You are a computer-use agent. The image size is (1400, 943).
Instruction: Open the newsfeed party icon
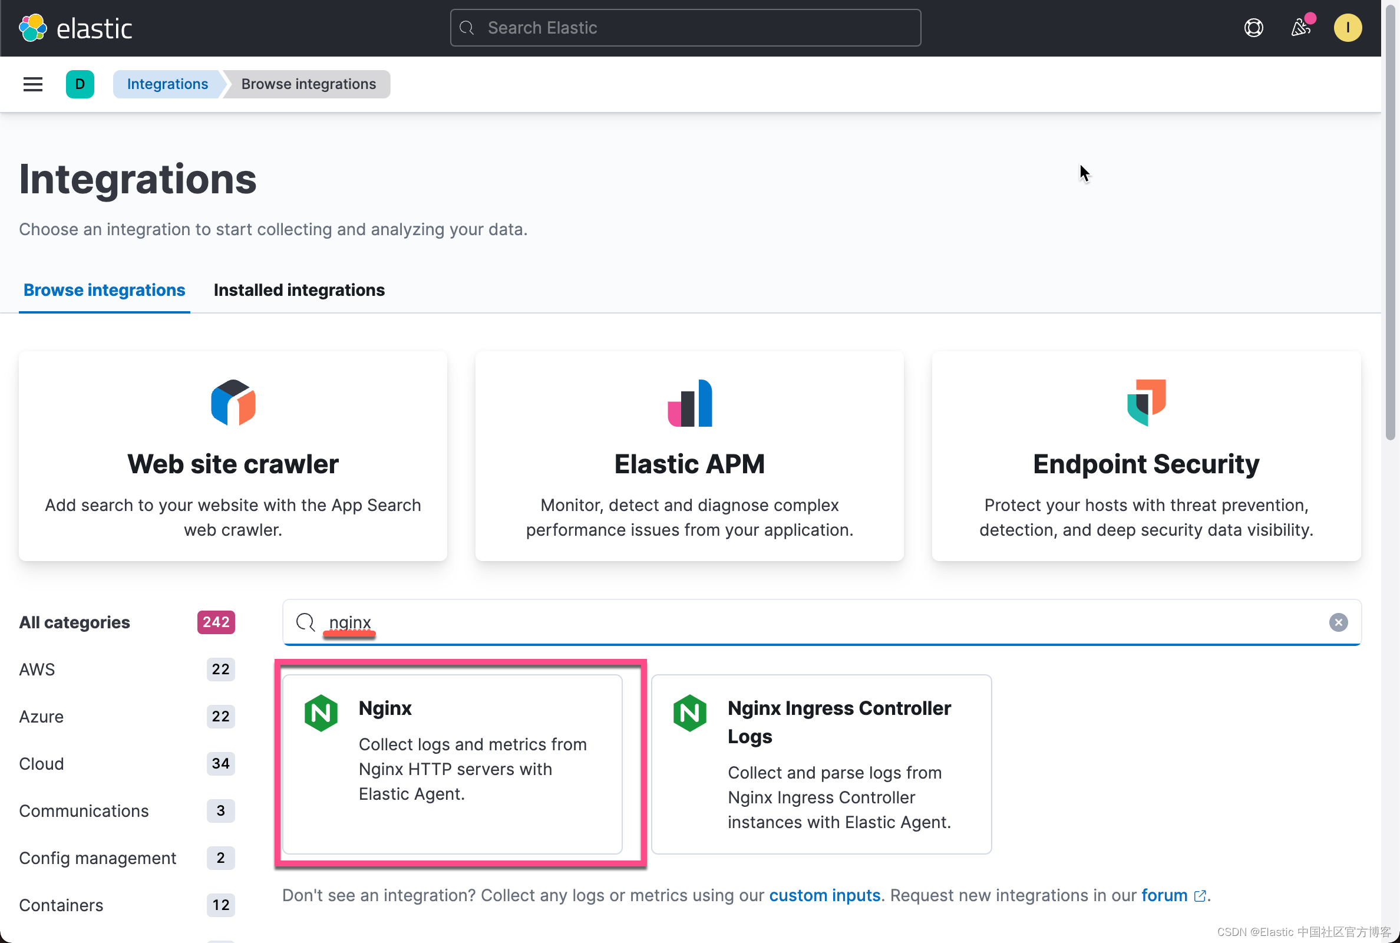pyautogui.click(x=1300, y=28)
